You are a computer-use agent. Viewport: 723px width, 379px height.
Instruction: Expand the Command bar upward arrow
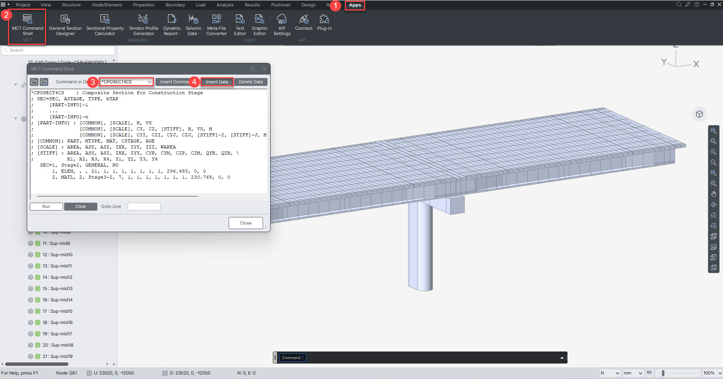(x=562, y=358)
